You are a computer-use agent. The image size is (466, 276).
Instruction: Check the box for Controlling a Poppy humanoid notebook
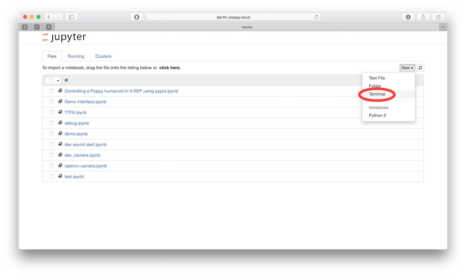pos(51,91)
